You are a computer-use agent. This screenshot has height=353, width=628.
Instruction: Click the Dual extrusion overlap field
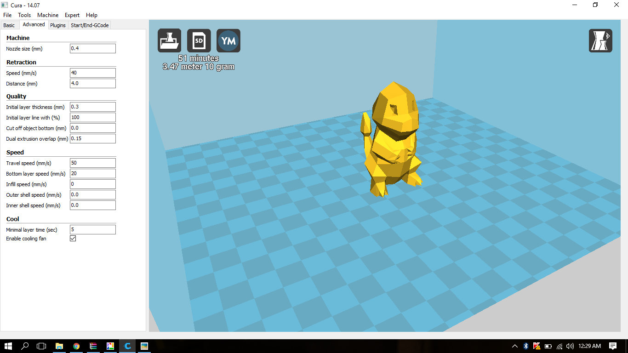click(92, 138)
